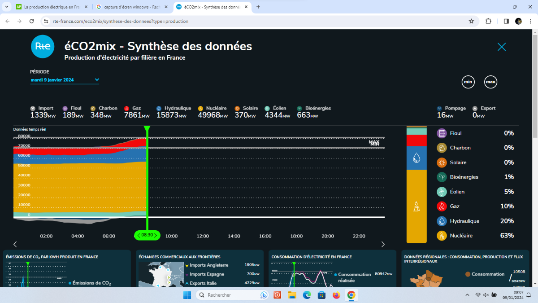Toggle the min display button
538x303 pixels.
click(468, 82)
